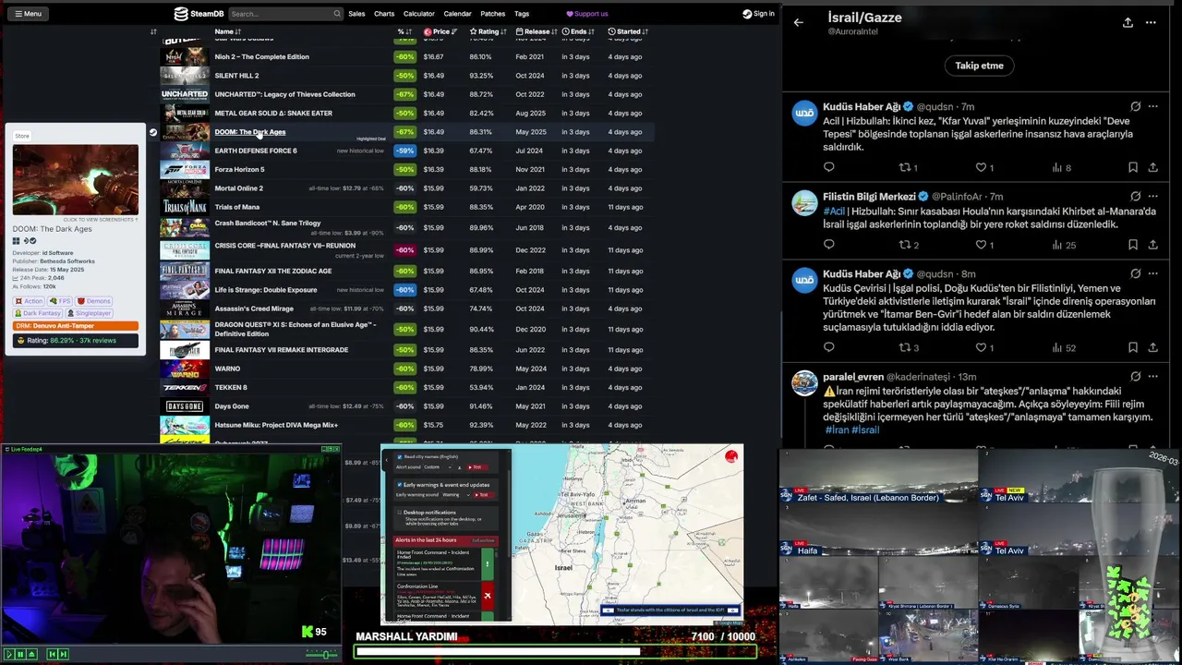
Task: Select the Dark Fantasy tag
Action: [x=38, y=313]
